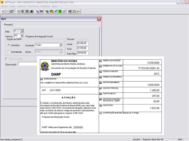Toggle the IRPJ Excedente checkbox

[7, 59]
